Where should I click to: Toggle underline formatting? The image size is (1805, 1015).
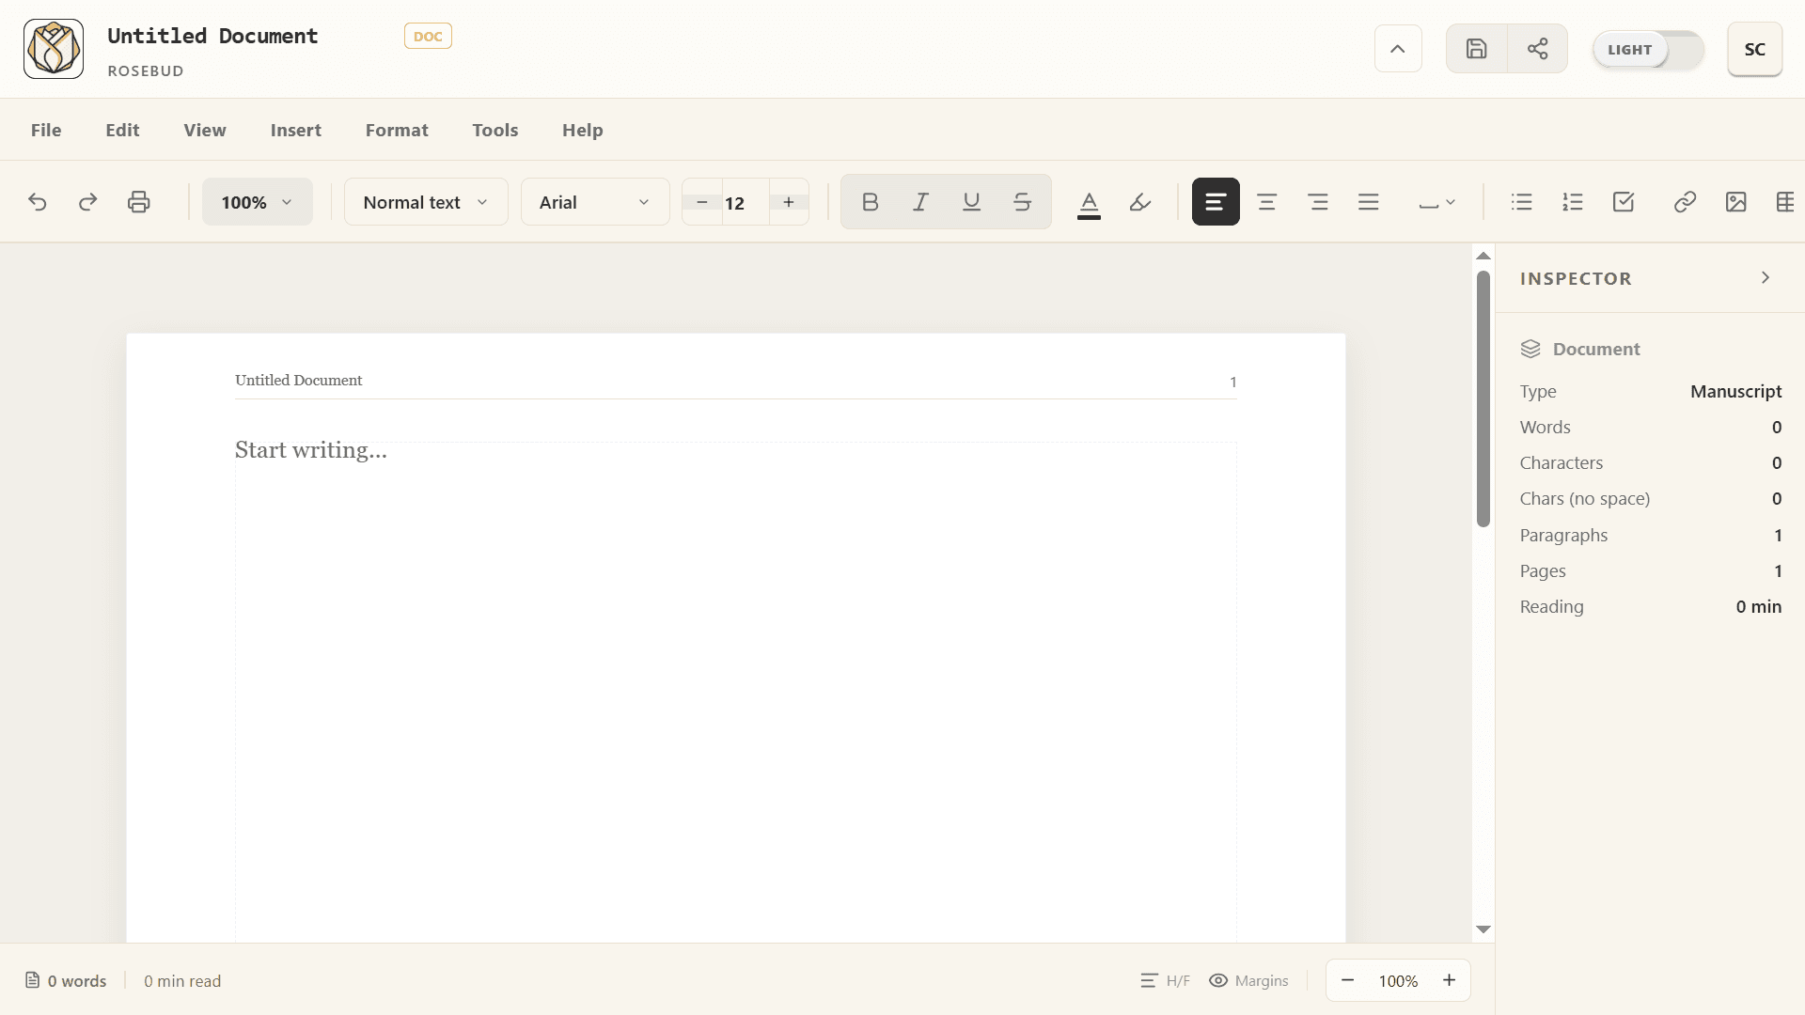(x=971, y=202)
